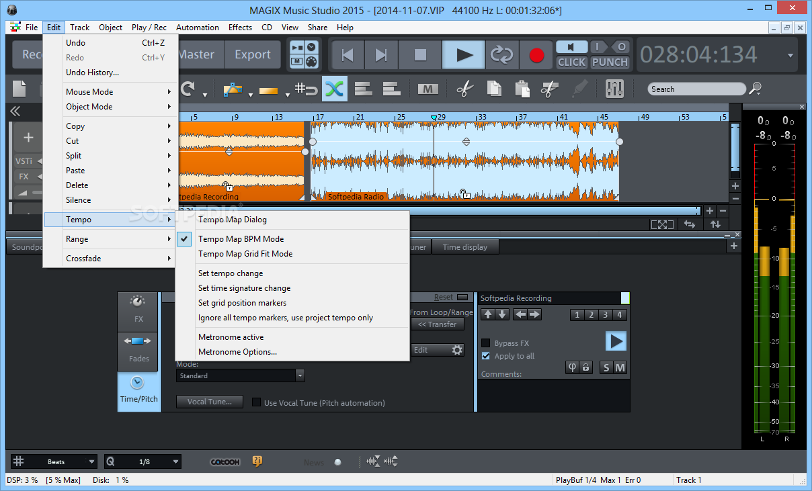Toggle the Bypass FX checkbox
Screen dimensions: 812x491
pyautogui.click(x=486, y=343)
